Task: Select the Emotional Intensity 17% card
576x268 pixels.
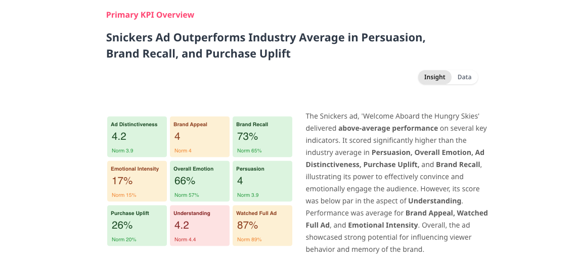Action: [x=137, y=181]
